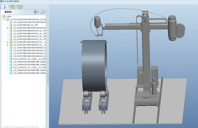Viewport: 198px width, 128px height.
Task: Open the dropdown arrow beside the Settings hammer
Action: pyautogui.click(x=38, y=12)
